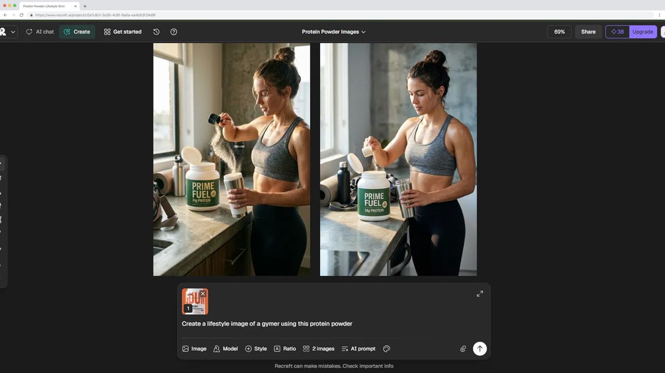This screenshot has width=665, height=373.
Task: Toggle the AI prompt enhancement
Action: coord(359,349)
